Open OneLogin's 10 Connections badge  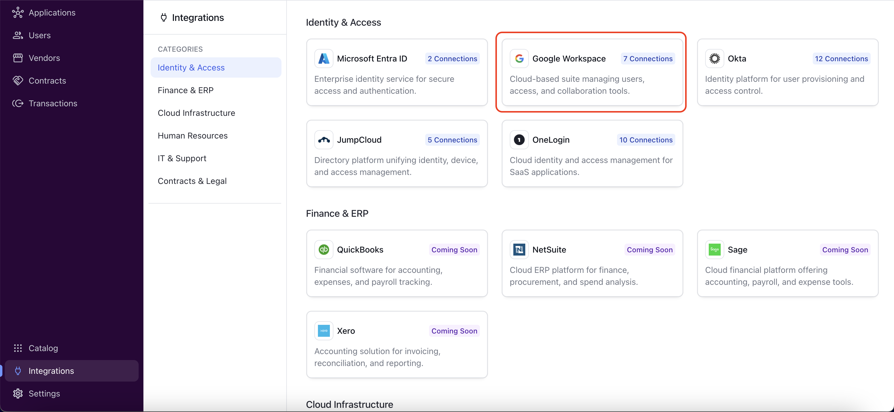coord(646,140)
